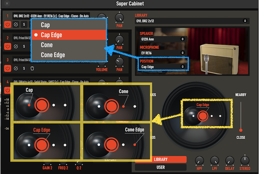Viewport: 259px width, 174px height.
Task: Toggle power button for cabinet slot 4
Action: [x=8, y=90]
